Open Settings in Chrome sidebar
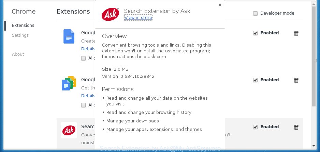The width and height of the screenshot is (320, 152). coord(20,35)
